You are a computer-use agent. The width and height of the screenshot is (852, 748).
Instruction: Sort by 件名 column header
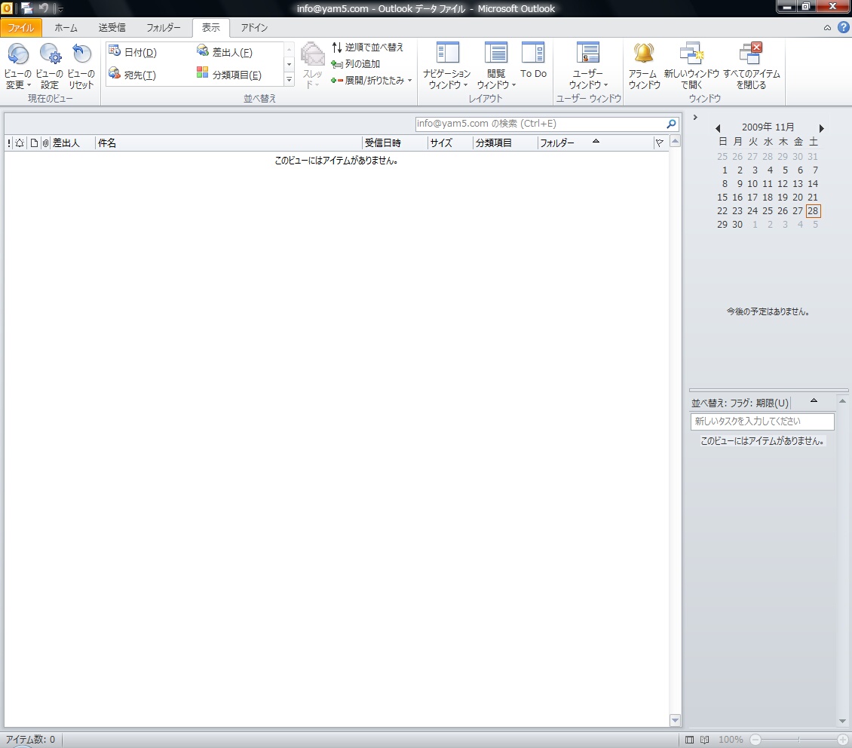click(228, 143)
